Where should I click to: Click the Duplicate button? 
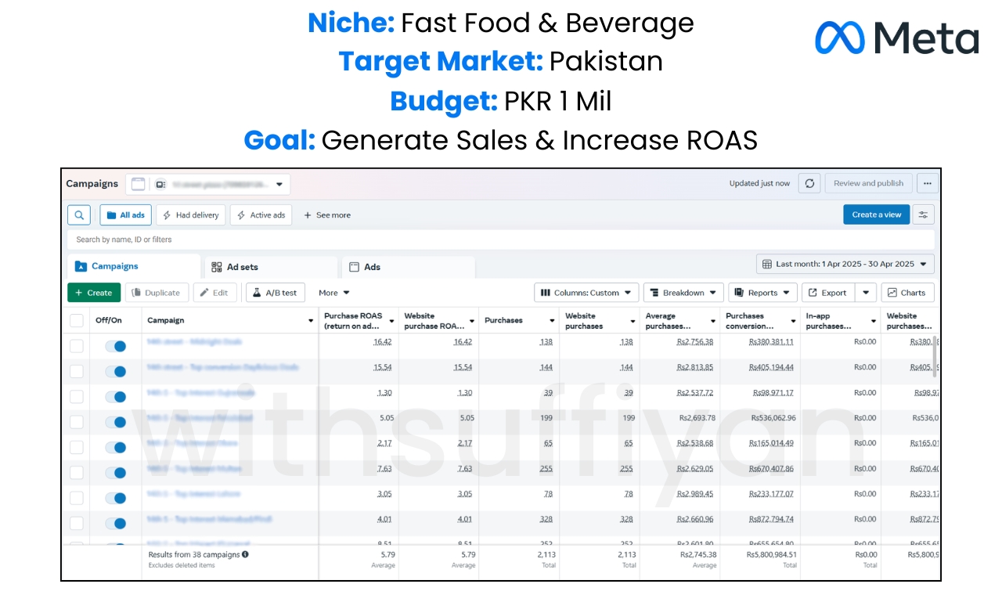point(157,293)
